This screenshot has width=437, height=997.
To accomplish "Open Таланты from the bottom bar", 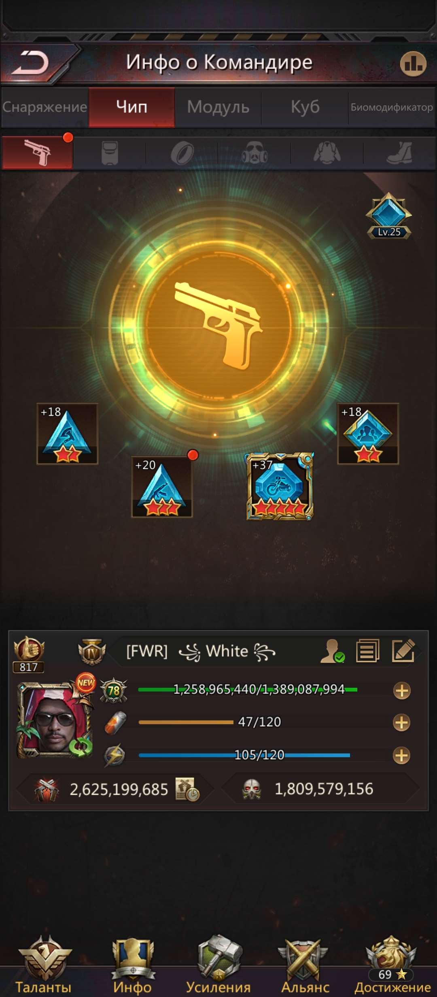I will pos(44,965).
